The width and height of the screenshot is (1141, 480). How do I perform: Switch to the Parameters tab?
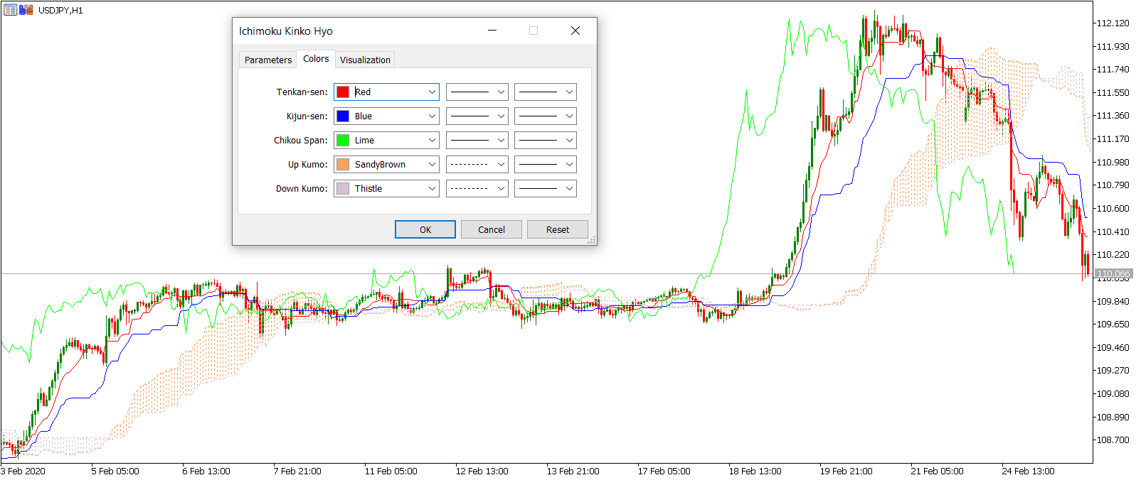267,60
